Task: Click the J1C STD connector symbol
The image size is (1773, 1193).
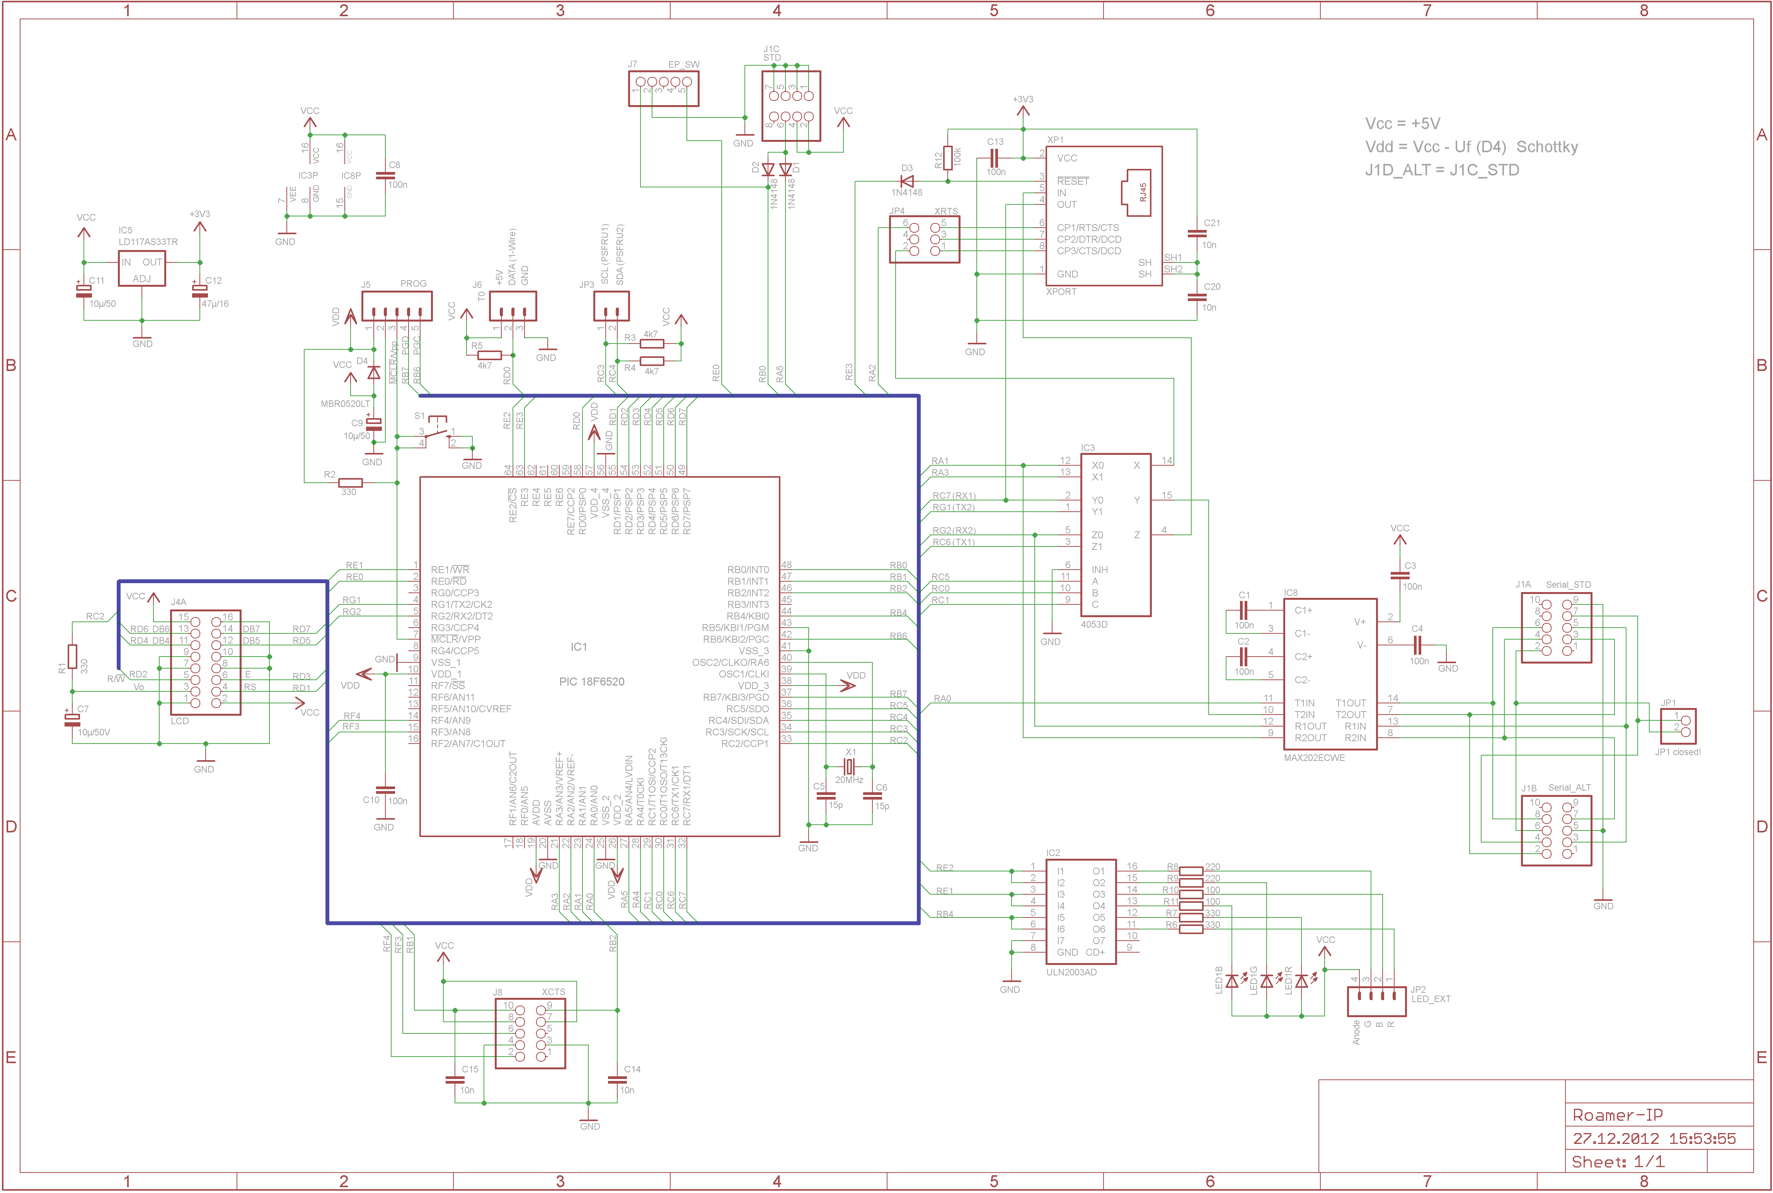Action: point(790,106)
